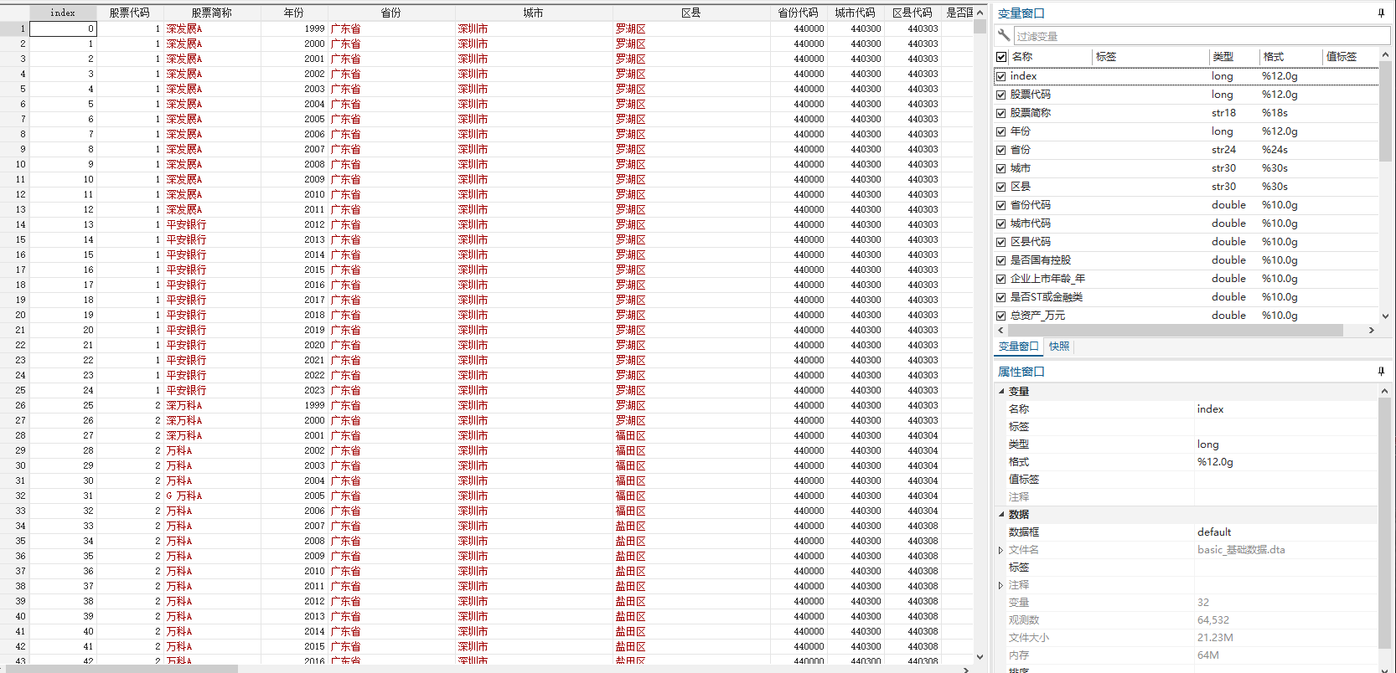The width and height of the screenshot is (1396, 673).
Task: Expand the 注释 row under the 数据 section
Action: pyautogui.click(x=1001, y=585)
